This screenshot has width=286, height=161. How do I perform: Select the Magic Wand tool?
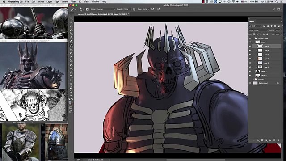click(x=71, y=30)
